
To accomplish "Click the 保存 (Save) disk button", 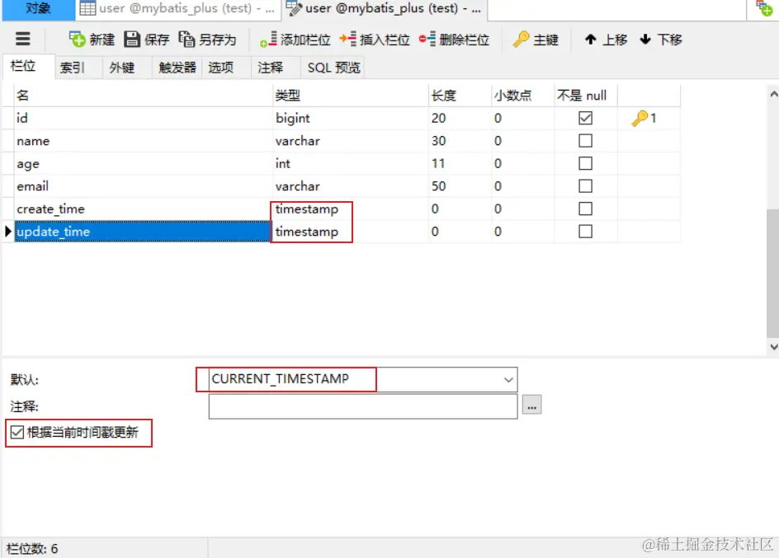I will pyautogui.click(x=147, y=40).
